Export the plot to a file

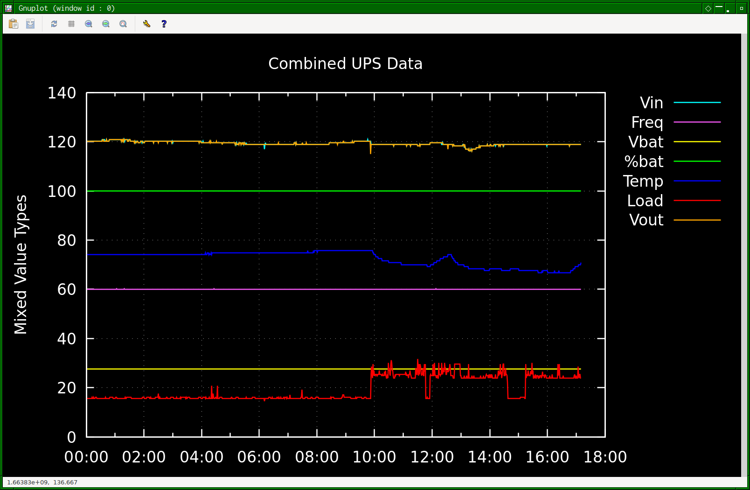click(30, 24)
